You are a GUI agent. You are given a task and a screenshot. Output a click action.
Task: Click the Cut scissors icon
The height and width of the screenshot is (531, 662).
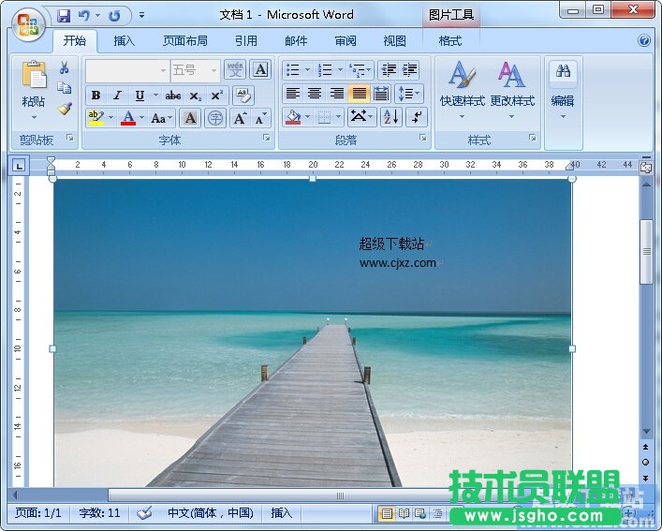pos(65,68)
